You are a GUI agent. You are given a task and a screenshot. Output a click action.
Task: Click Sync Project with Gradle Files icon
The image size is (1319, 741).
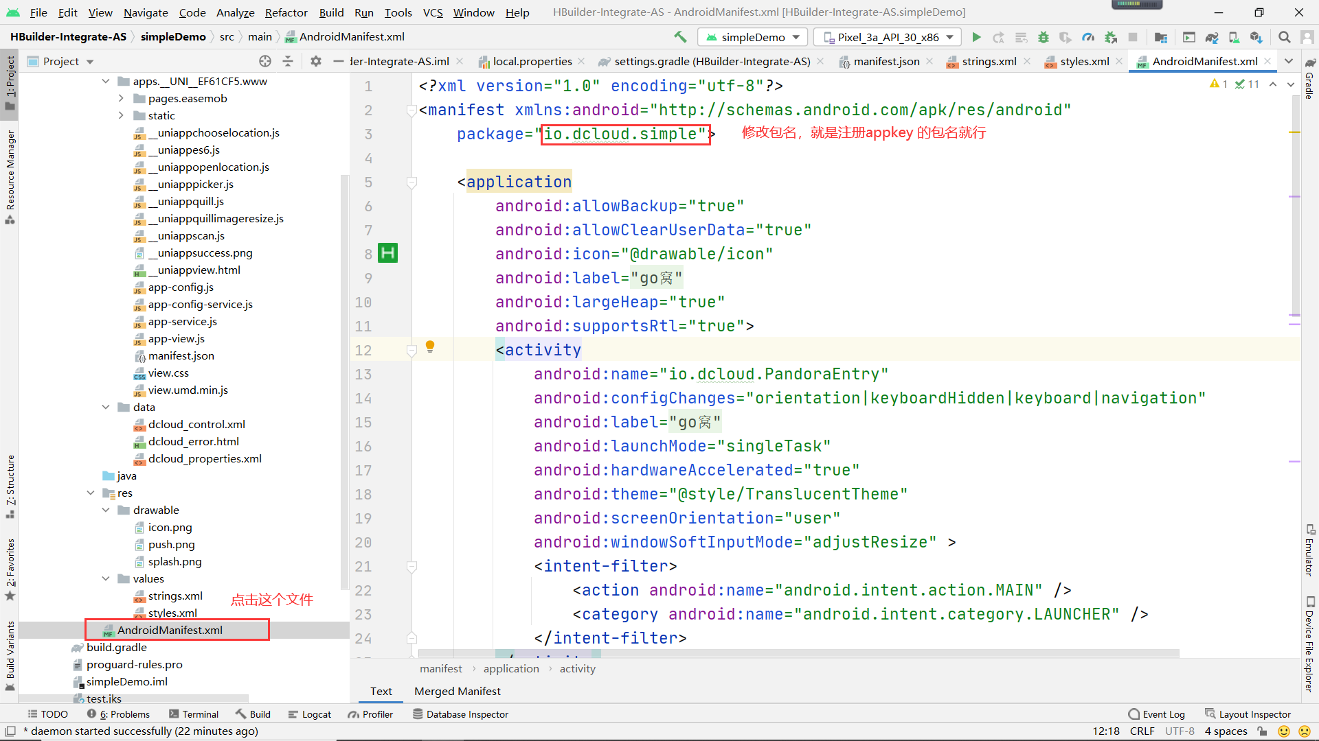pyautogui.click(x=1212, y=37)
